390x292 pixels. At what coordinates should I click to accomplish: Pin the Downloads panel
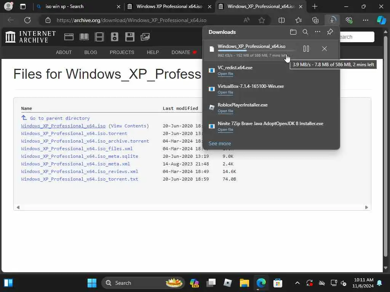point(330,32)
